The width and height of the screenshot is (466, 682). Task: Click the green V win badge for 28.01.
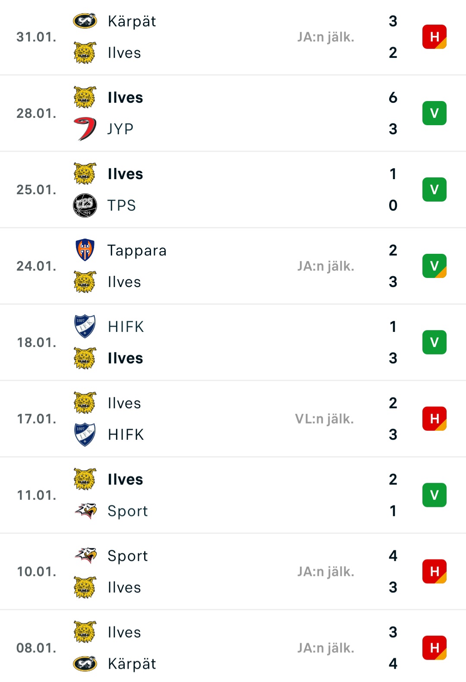tap(434, 113)
